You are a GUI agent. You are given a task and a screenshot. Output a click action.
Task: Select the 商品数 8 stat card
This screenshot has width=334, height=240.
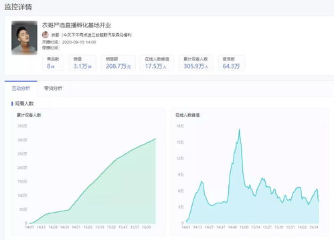(53, 63)
